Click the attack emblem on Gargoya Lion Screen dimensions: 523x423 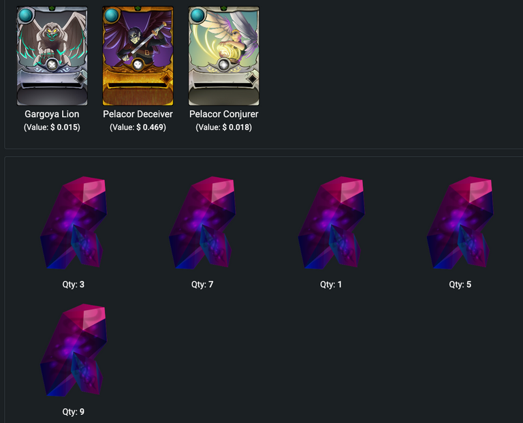[x=52, y=65]
